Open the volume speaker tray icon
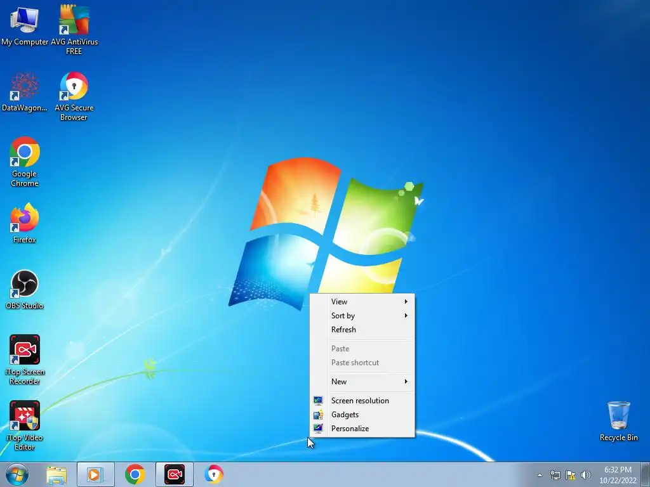The image size is (650, 487). (x=585, y=475)
